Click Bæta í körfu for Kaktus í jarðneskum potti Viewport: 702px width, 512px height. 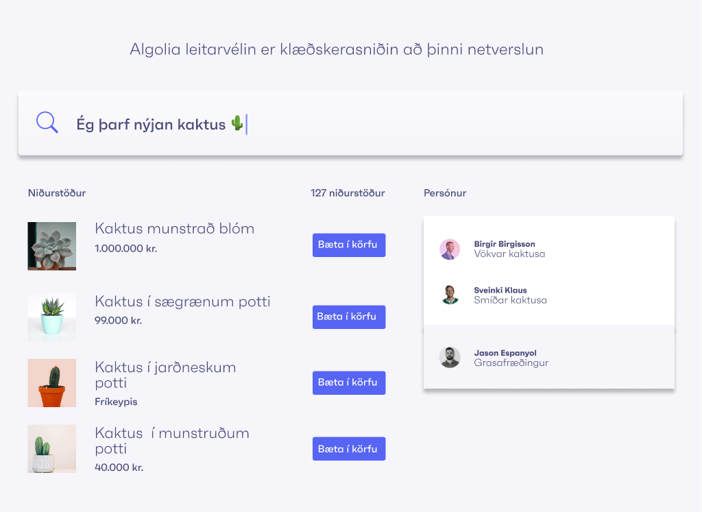(349, 382)
